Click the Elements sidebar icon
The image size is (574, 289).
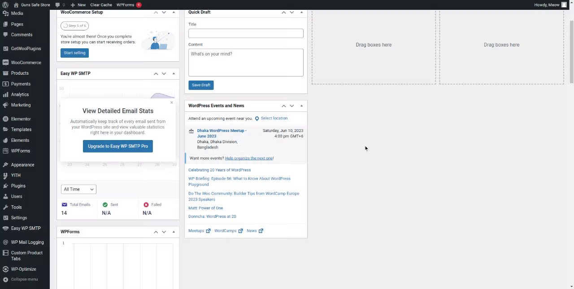pos(5,140)
